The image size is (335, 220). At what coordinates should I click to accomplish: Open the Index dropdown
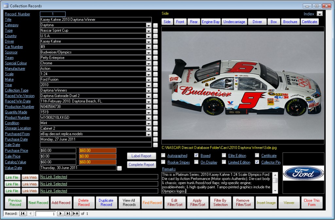coord(320,14)
